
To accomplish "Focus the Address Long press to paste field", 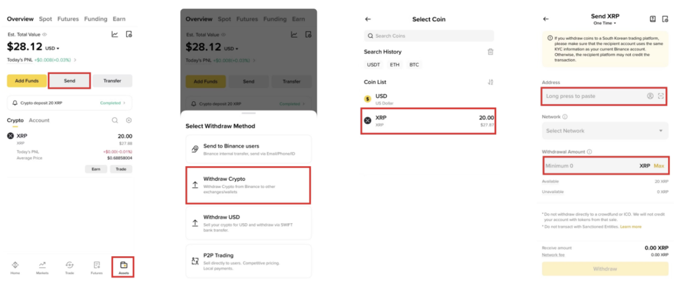I will (x=604, y=96).
